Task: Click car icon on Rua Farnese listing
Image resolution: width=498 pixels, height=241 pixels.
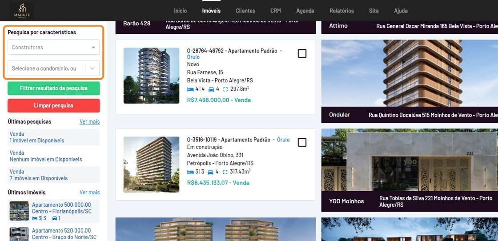Action: 211,89
